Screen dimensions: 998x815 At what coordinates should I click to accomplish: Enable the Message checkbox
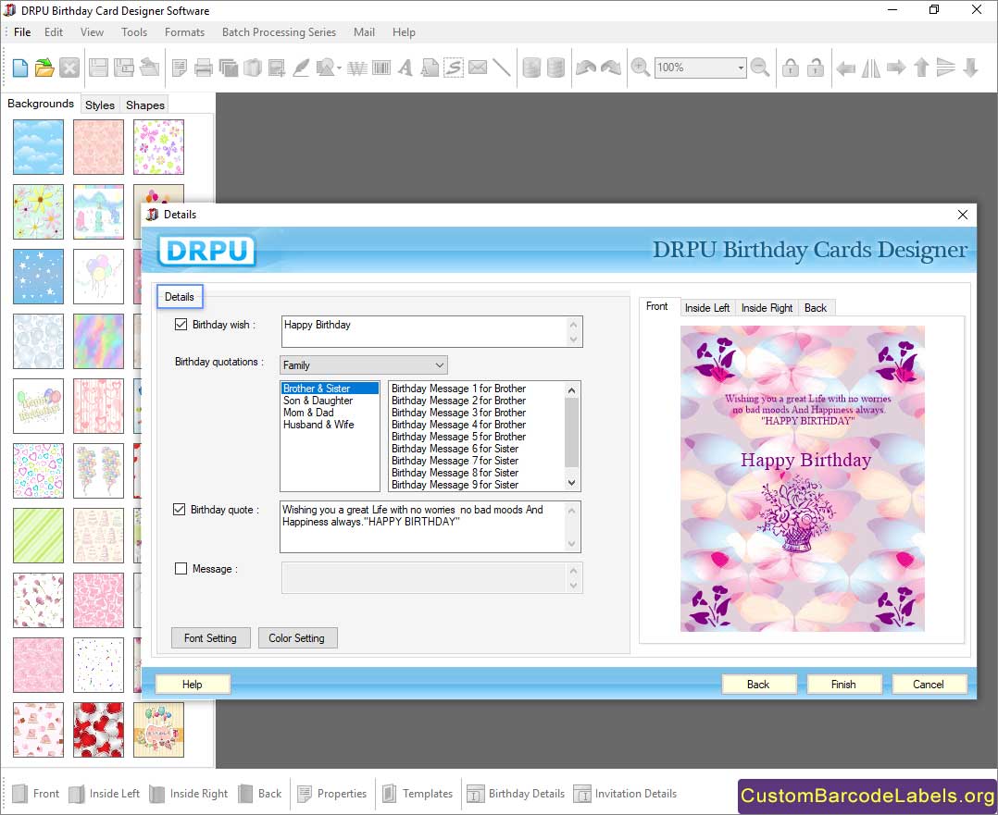(x=181, y=569)
